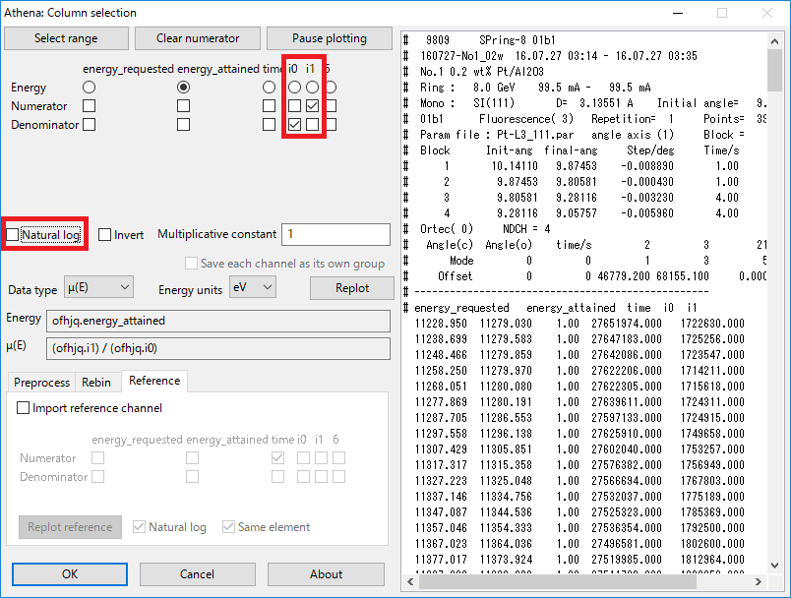Select energy_requested as Energy column
791x598 pixels.
(89, 88)
